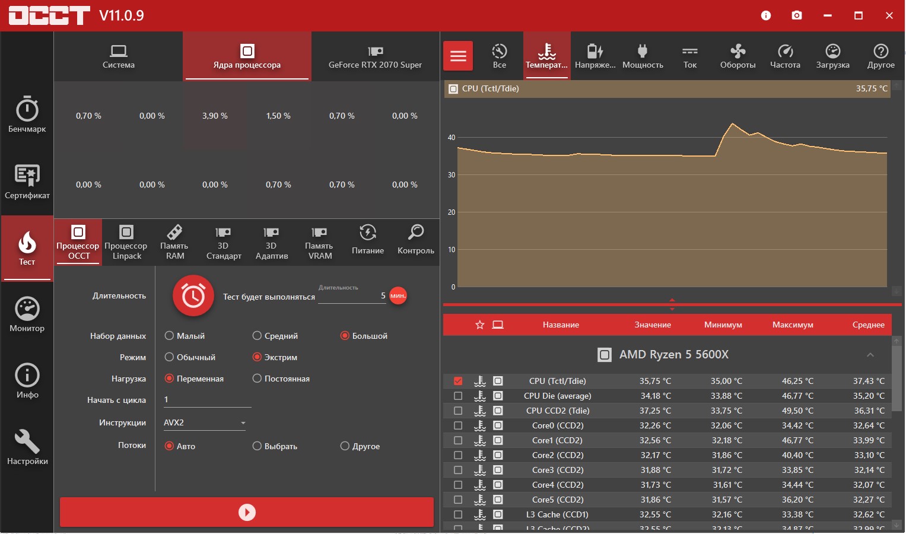Select the Память RAM test
The image size is (906, 534).
click(174, 242)
